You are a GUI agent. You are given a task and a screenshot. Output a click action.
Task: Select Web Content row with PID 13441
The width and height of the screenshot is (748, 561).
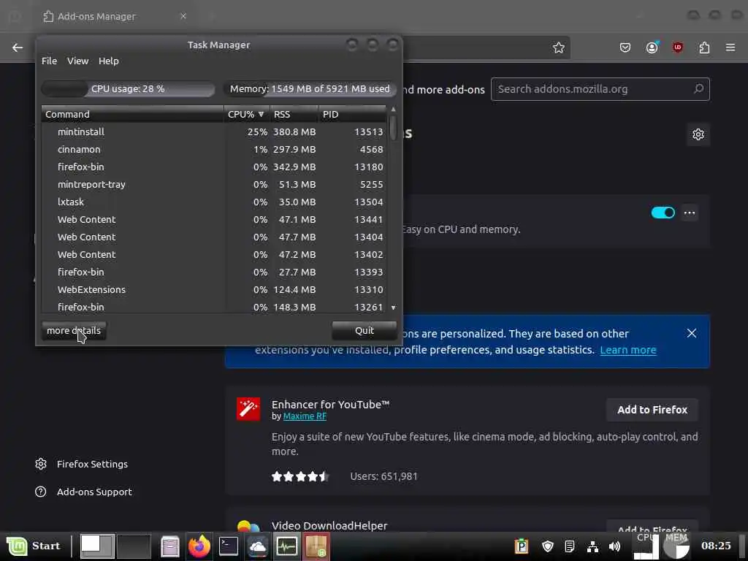214,220
